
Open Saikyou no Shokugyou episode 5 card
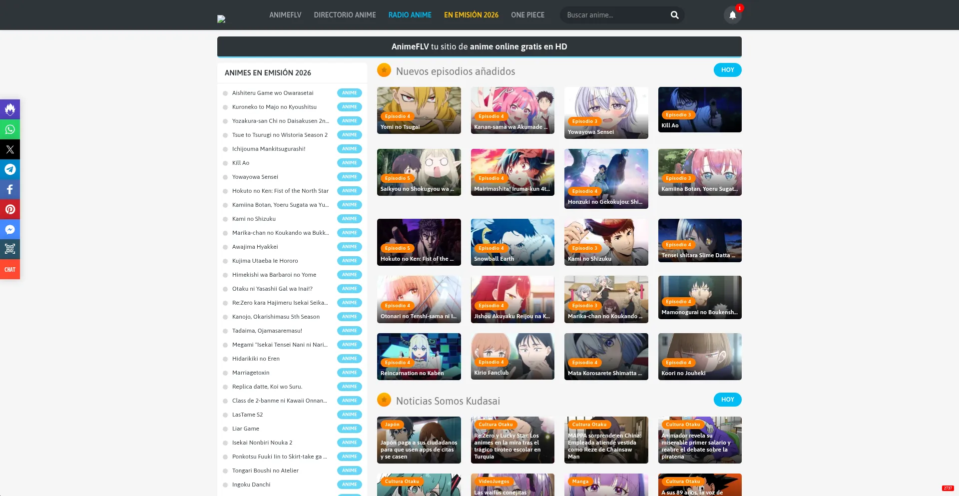[x=419, y=172]
